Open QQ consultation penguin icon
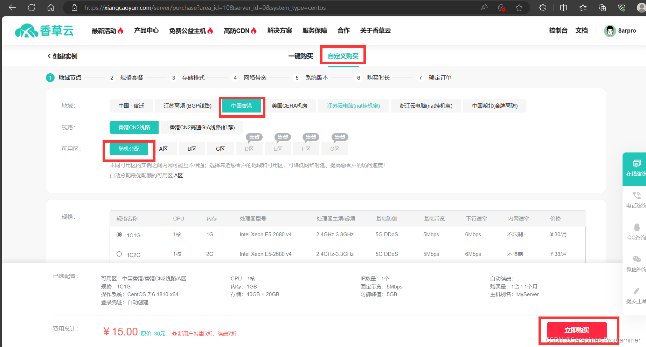646x347 pixels. click(x=636, y=227)
